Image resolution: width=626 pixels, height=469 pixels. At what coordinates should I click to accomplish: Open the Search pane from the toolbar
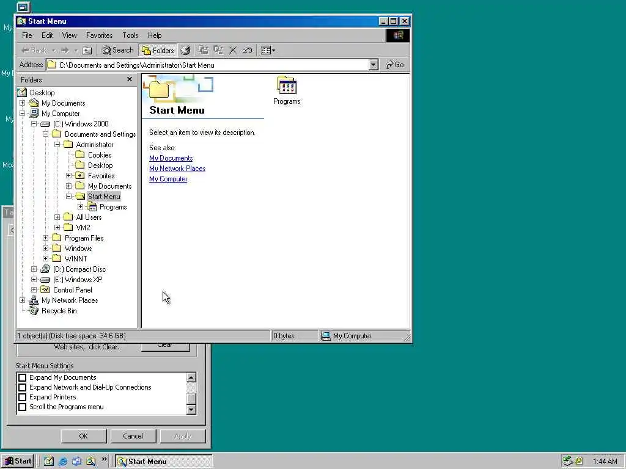coord(117,50)
